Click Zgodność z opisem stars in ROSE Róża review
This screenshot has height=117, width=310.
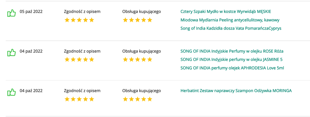(x=79, y=60)
